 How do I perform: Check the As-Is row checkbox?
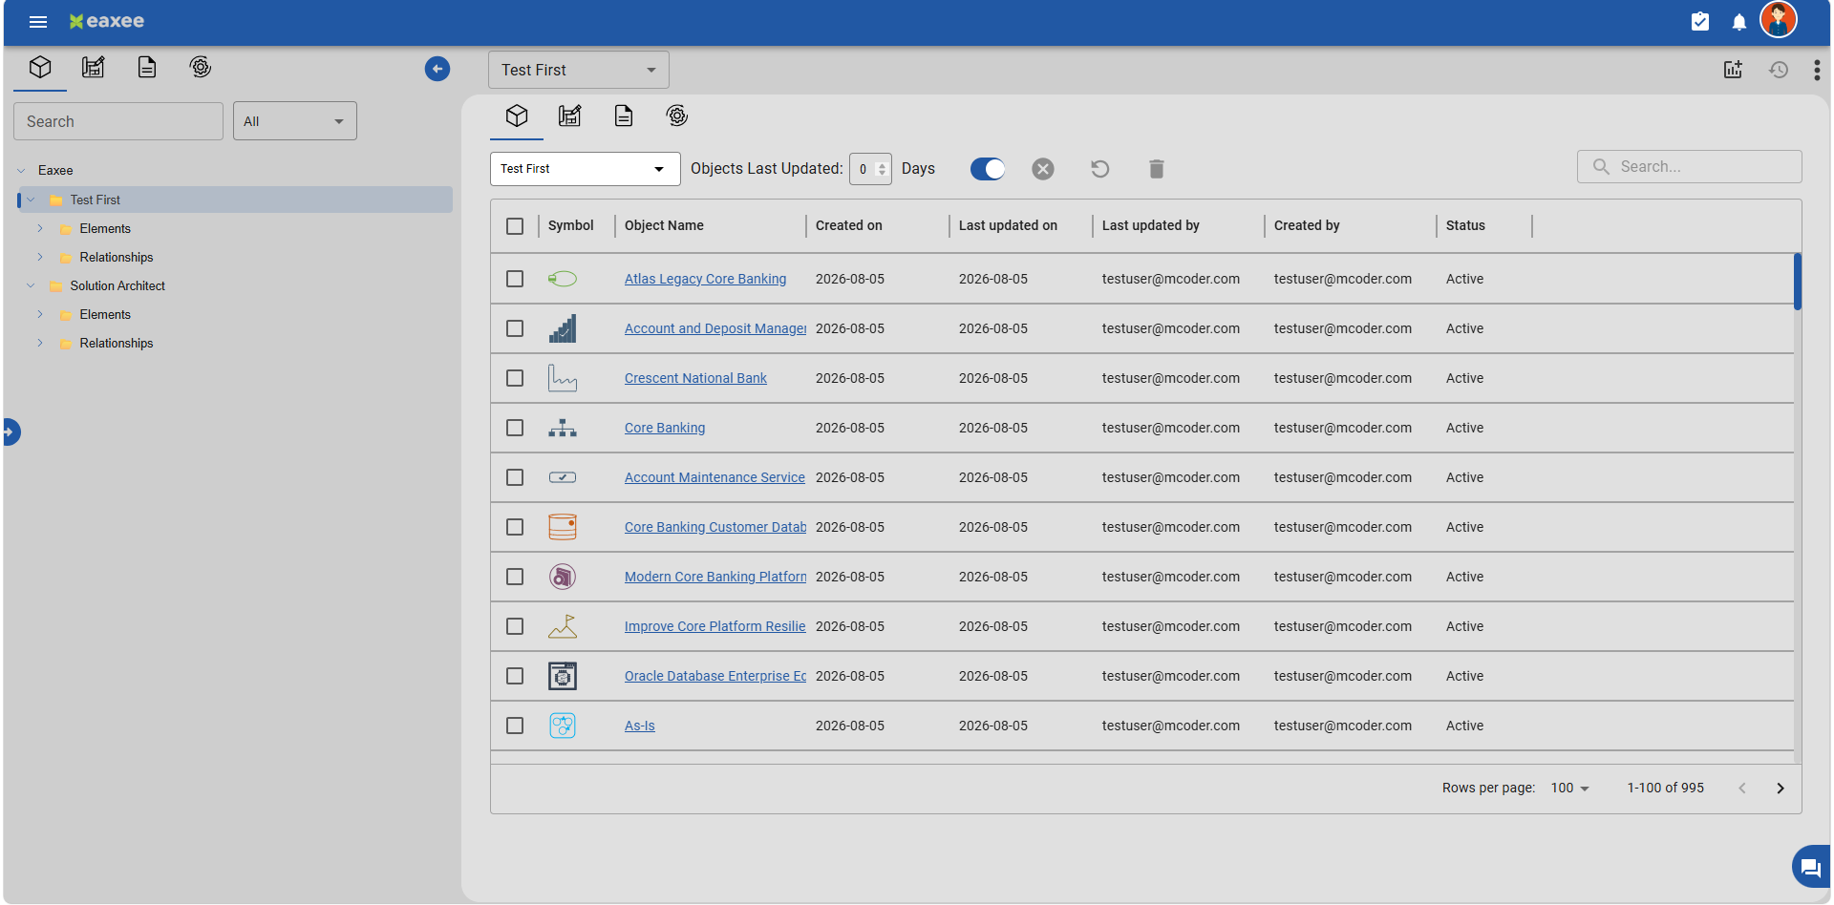coord(515,726)
